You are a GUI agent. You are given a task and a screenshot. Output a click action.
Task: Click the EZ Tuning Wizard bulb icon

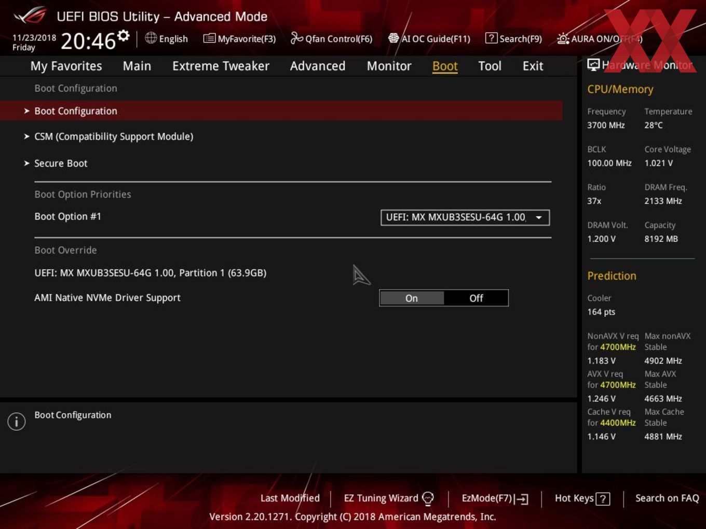coord(428,498)
